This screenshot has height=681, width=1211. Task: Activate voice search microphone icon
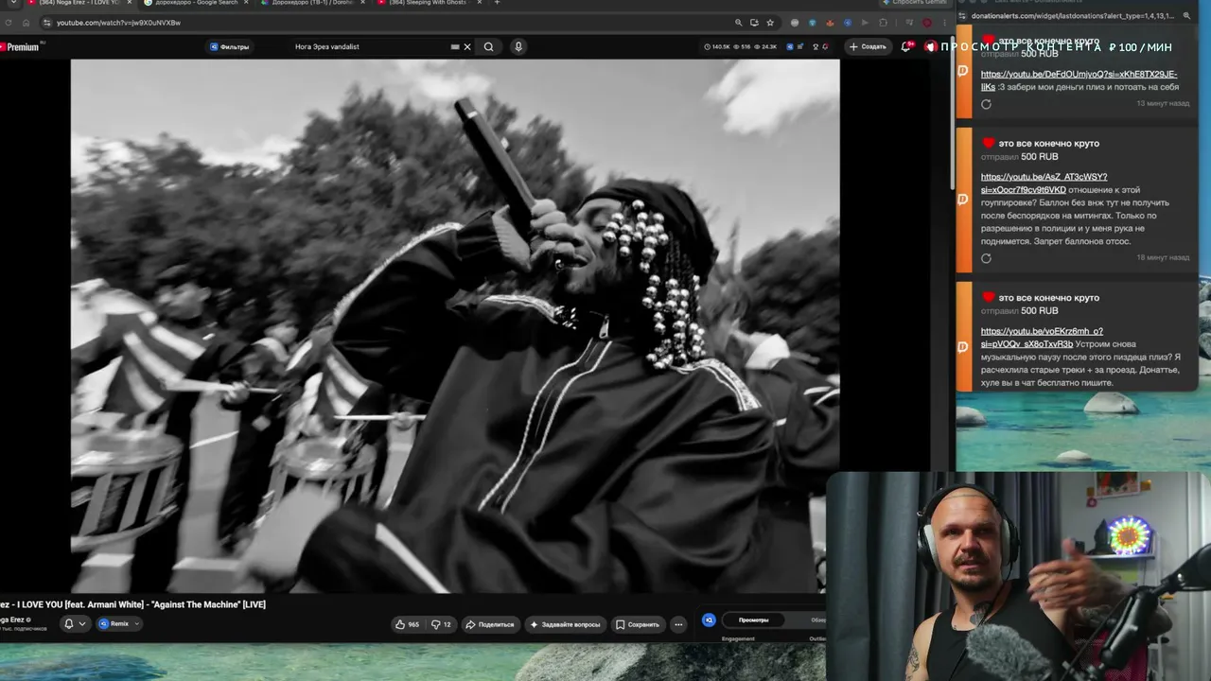[518, 46]
